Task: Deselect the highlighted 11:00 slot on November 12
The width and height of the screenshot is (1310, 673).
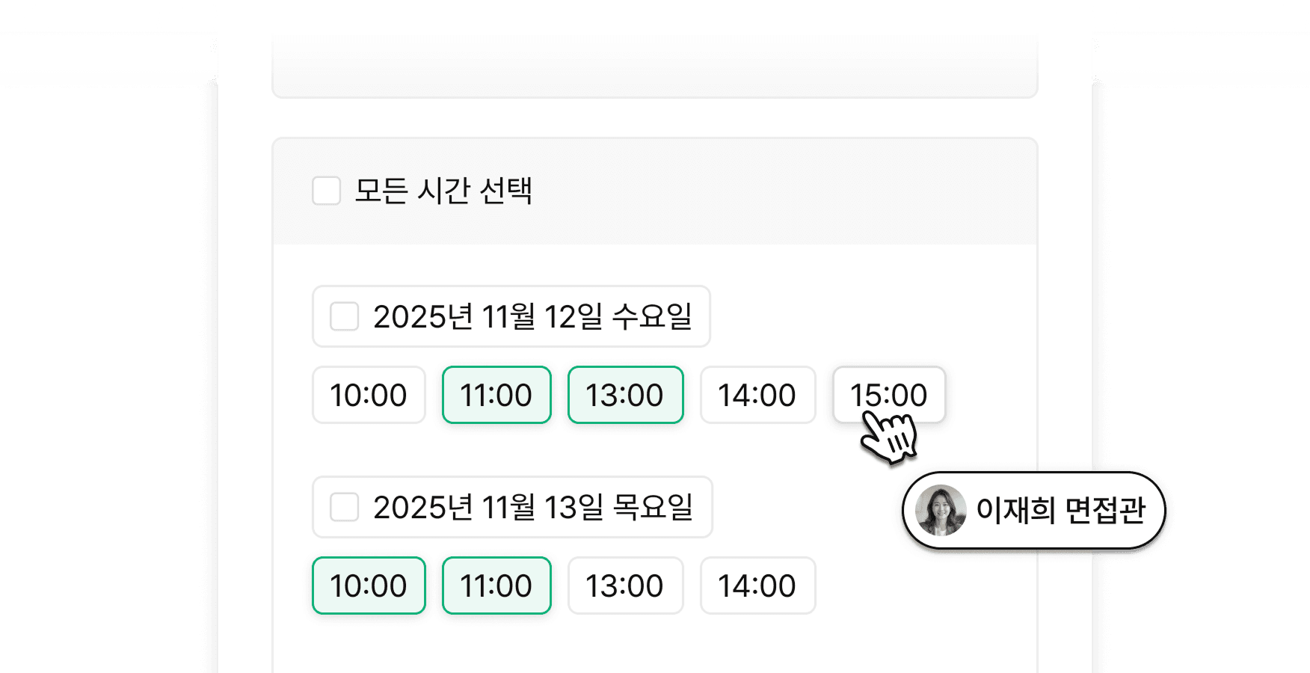Action: pyautogui.click(x=496, y=395)
